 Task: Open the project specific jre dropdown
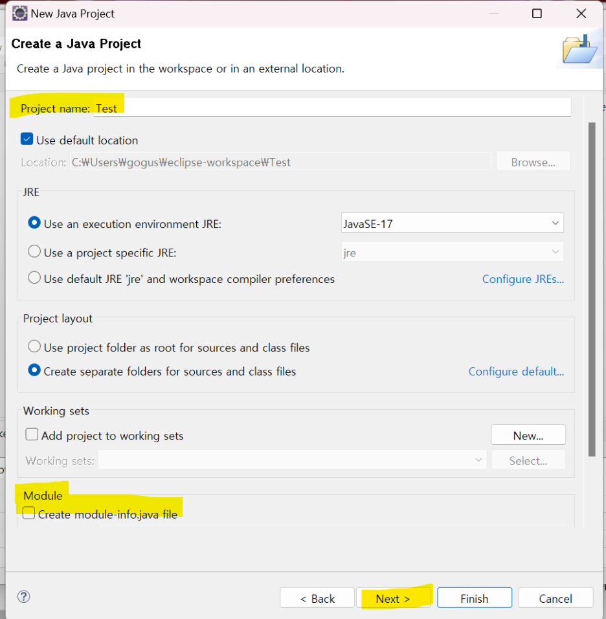452,252
